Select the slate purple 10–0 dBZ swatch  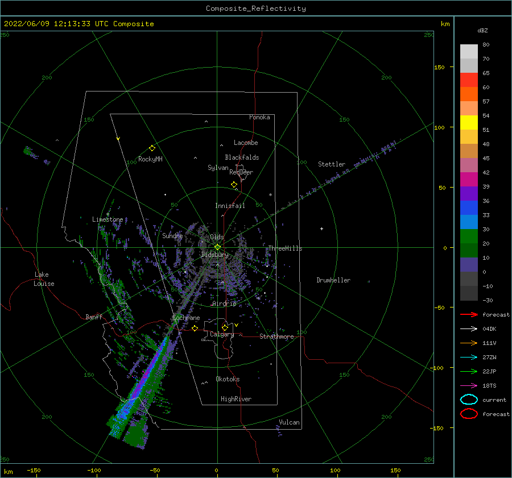tap(469, 265)
